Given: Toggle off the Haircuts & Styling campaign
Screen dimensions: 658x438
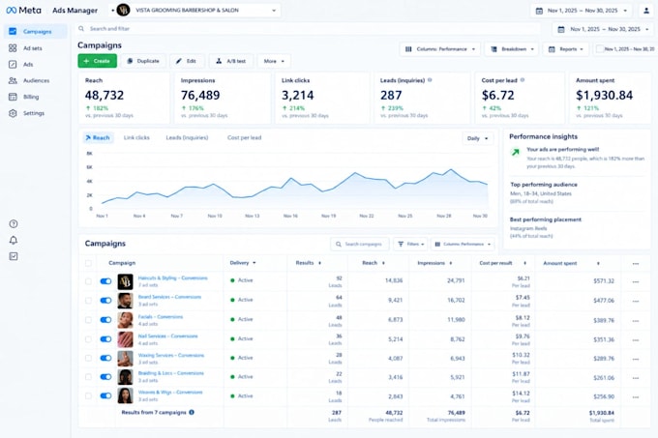Looking at the screenshot, I should pos(105,281).
